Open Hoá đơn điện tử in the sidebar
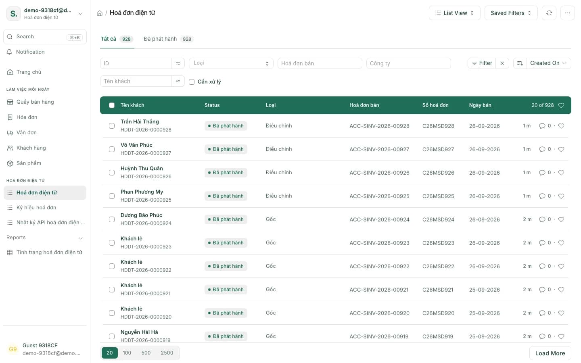The image size is (581, 363). point(45,193)
